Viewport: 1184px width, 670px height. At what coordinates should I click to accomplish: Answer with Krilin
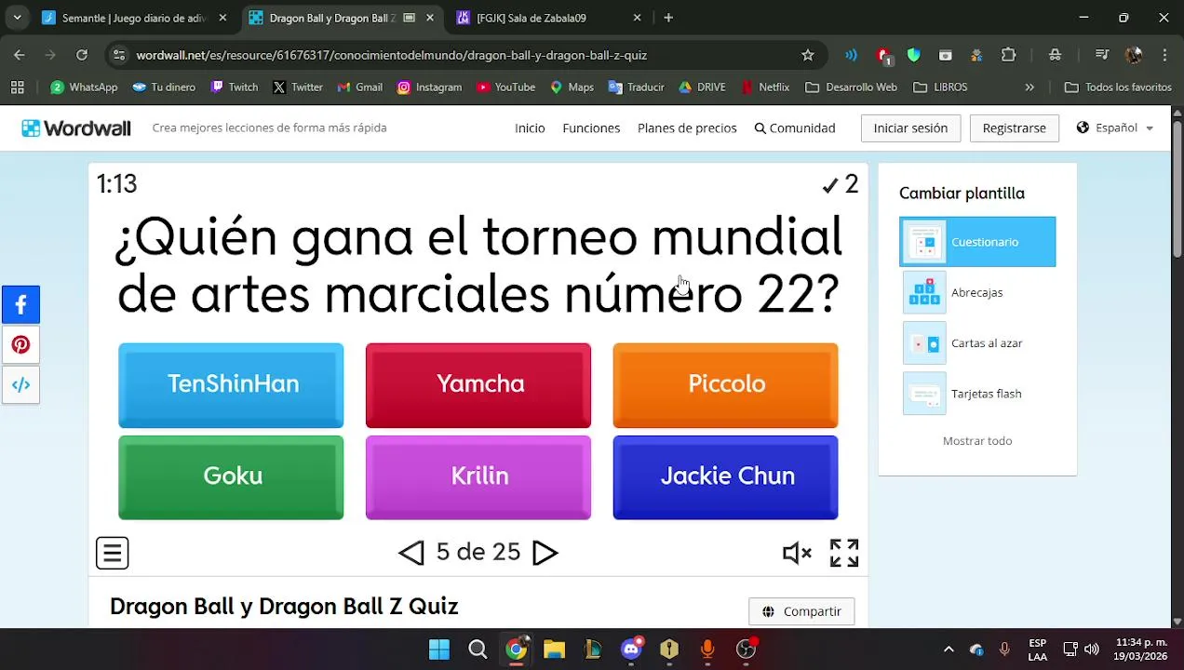pos(478,477)
